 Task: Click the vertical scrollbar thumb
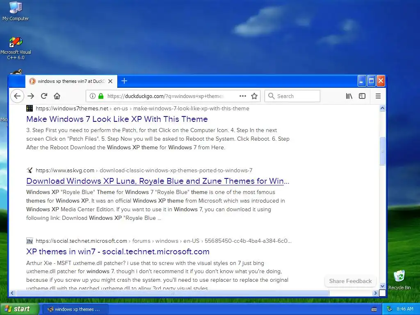(x=382, y=151)
